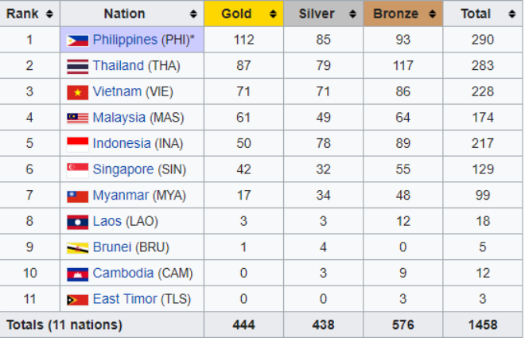Click the Brunei flag icon
The height and width of the screenshot is (338, 525).
pos(78,248)
